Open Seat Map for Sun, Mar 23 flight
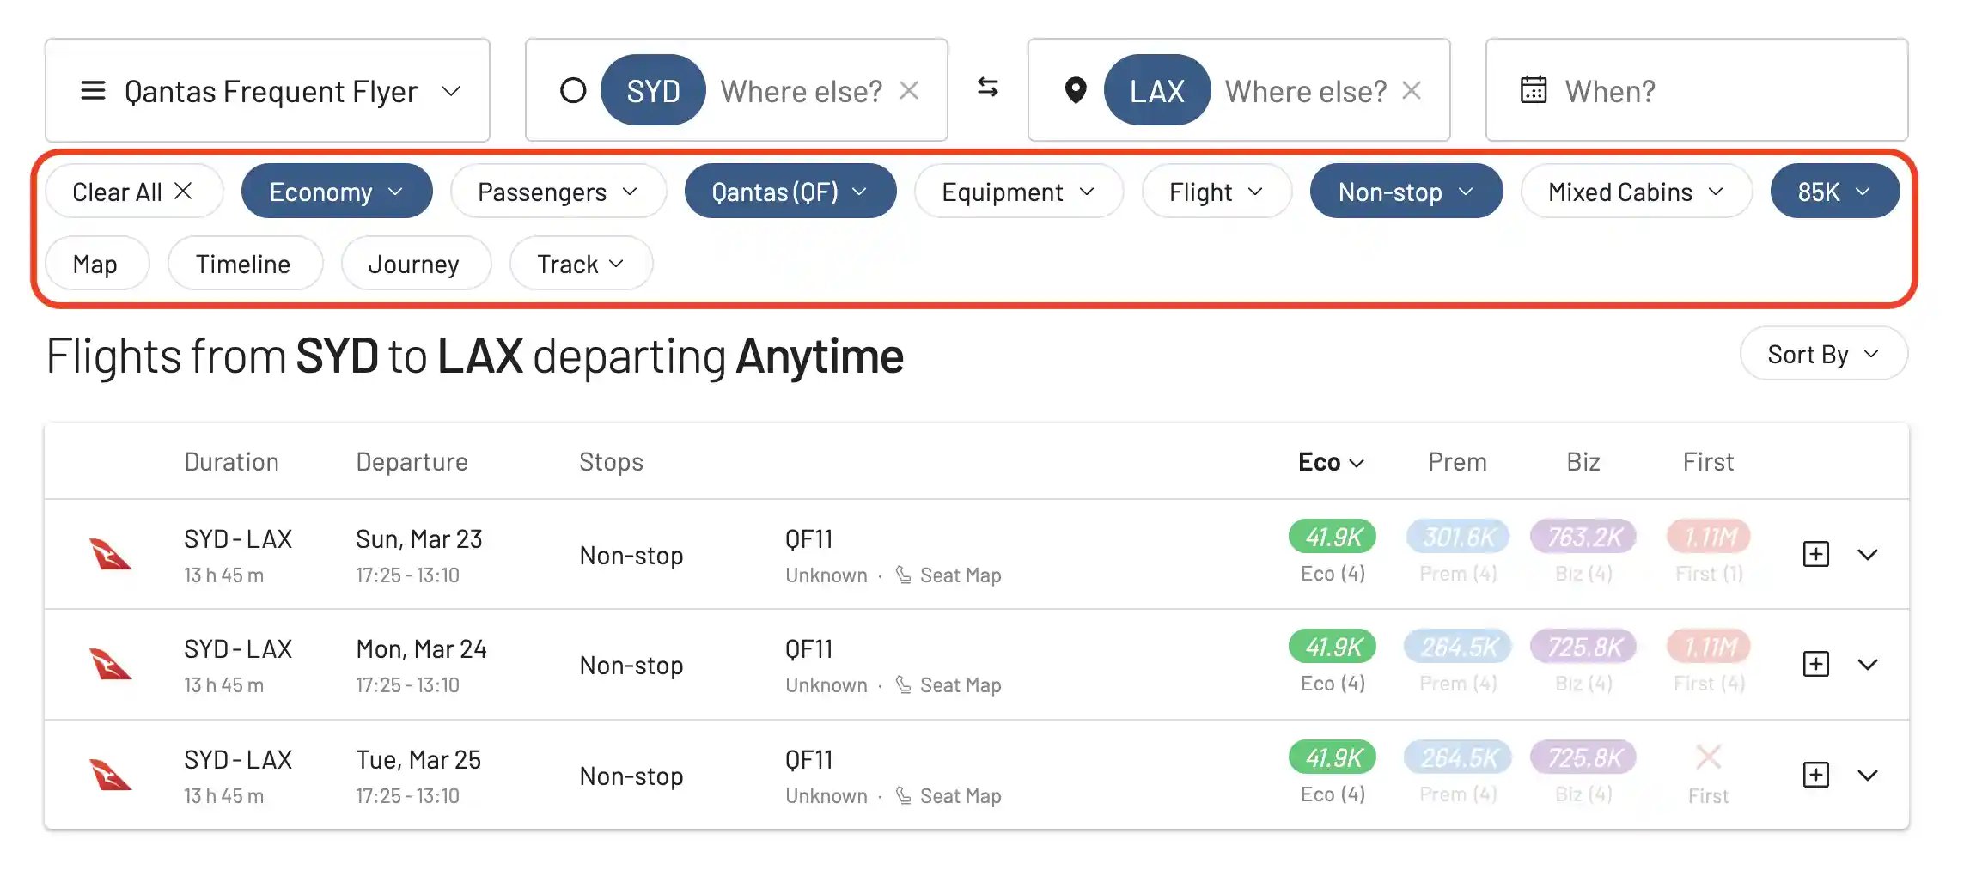The height and width of the screenshot is (876, 1976). (948, 575)
